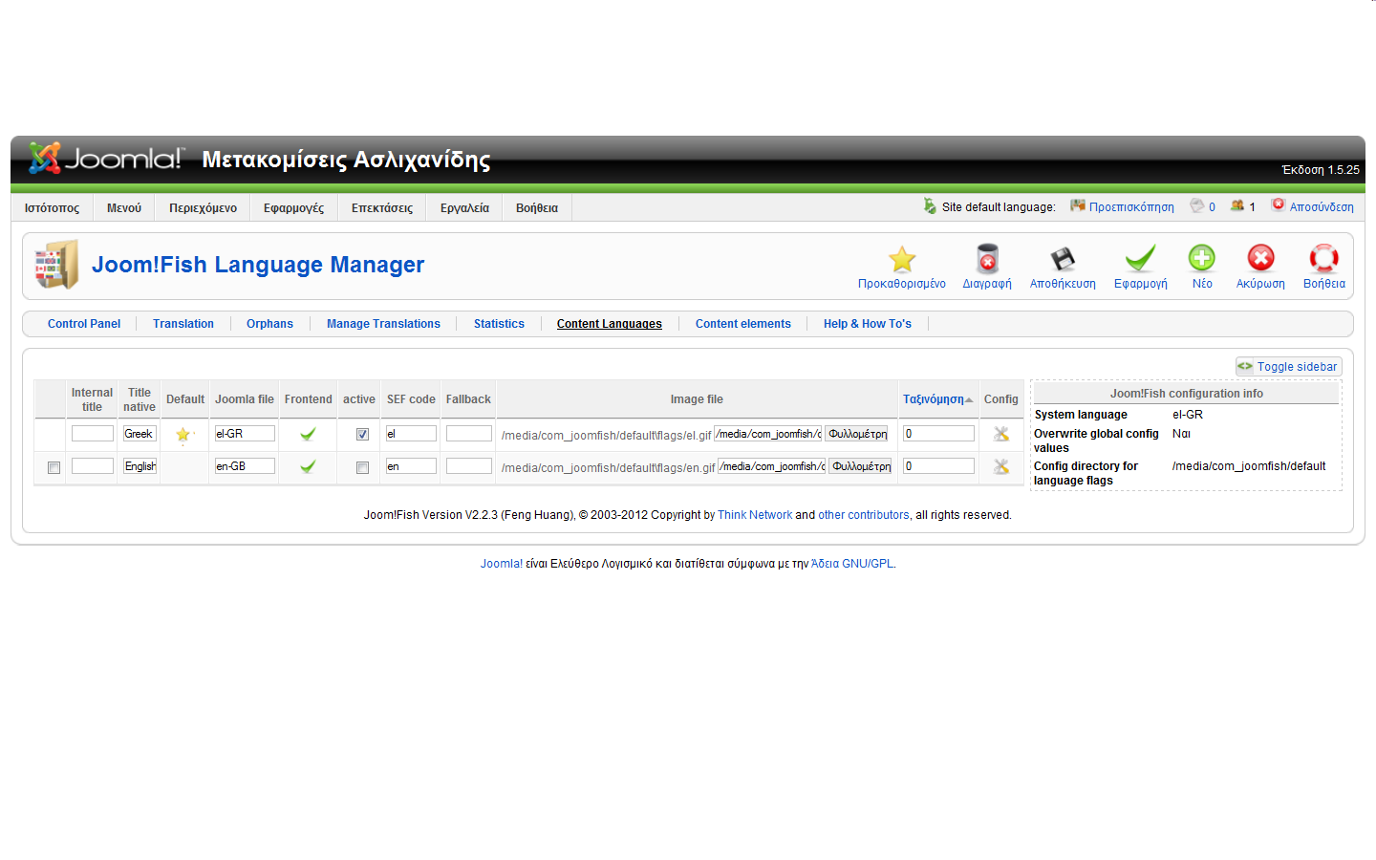The width and height of the screenshot is (1376, 860).
Task: Click the SEF code field with en
Action: point(411,466)
